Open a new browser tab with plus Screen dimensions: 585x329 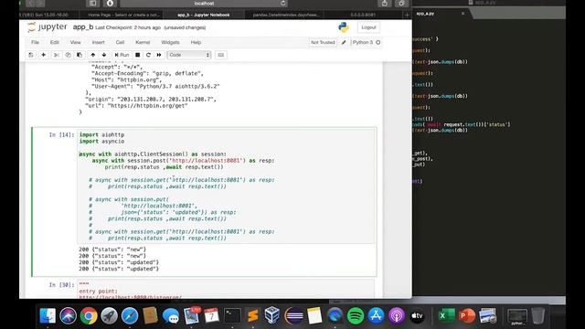pos(407,15)
